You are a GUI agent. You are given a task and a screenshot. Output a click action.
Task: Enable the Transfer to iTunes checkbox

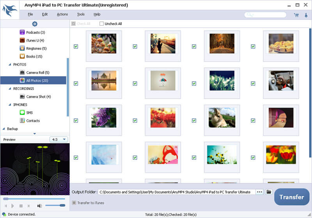(74, 203)
